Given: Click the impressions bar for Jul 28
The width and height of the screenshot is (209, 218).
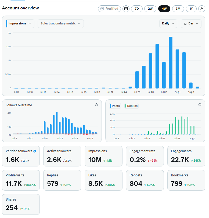Looking at the screenshot, I should pos(150,71).
